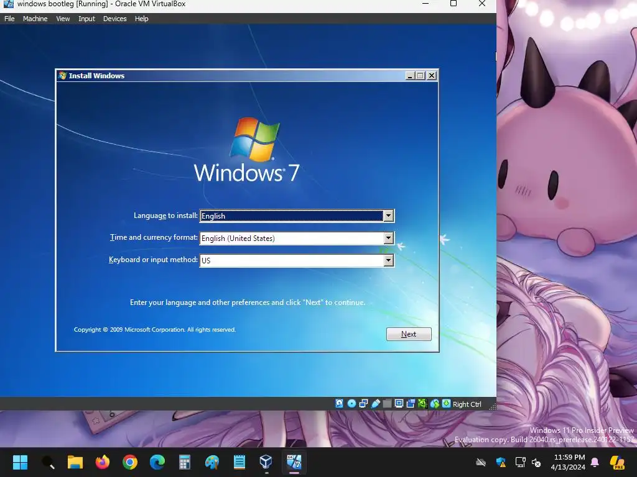Click the Right Ctrl host key label

pyautogui.click(x=467, y=404)
